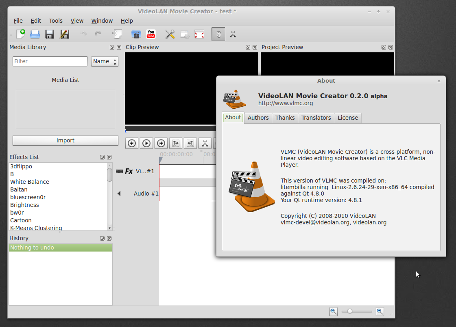Click the Open Project toolbar icon
The image size is (456, 327).
click(x=35, y=34)
